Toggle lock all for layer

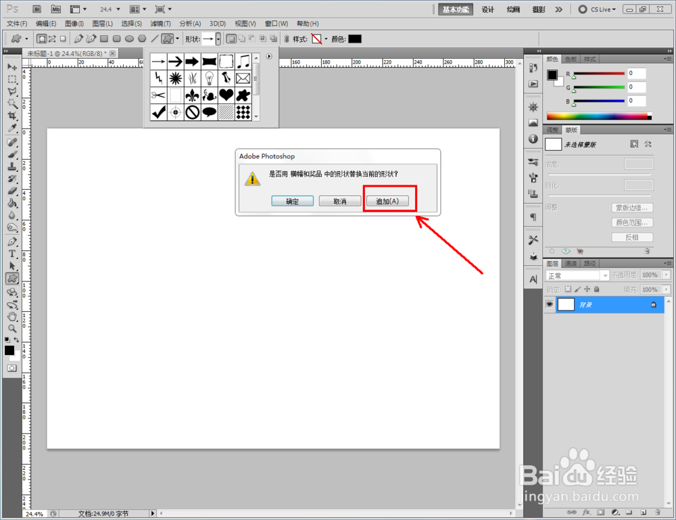pos(597,289)
